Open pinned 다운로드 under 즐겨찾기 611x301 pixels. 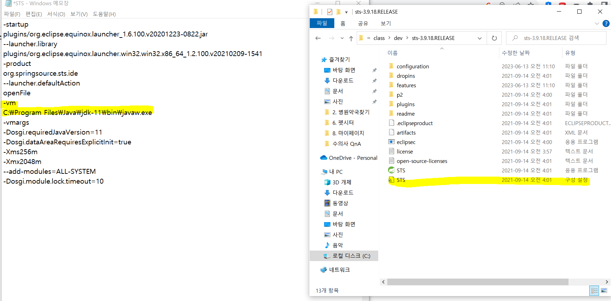tap(343, 81)
